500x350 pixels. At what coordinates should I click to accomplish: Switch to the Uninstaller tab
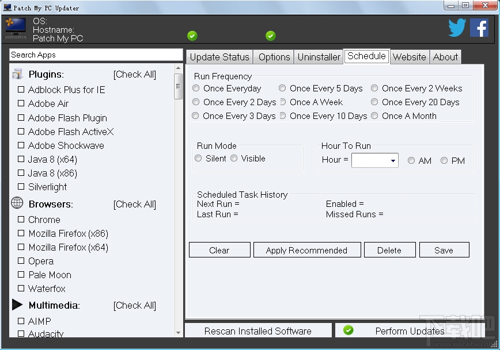319,56
